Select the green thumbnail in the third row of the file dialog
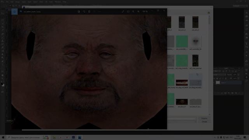Image resolution: width=249 pixels, height=140 pixels. (182, 61)
